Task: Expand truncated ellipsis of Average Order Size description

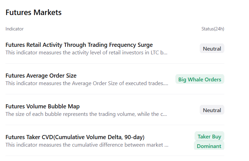Action: 167,83
